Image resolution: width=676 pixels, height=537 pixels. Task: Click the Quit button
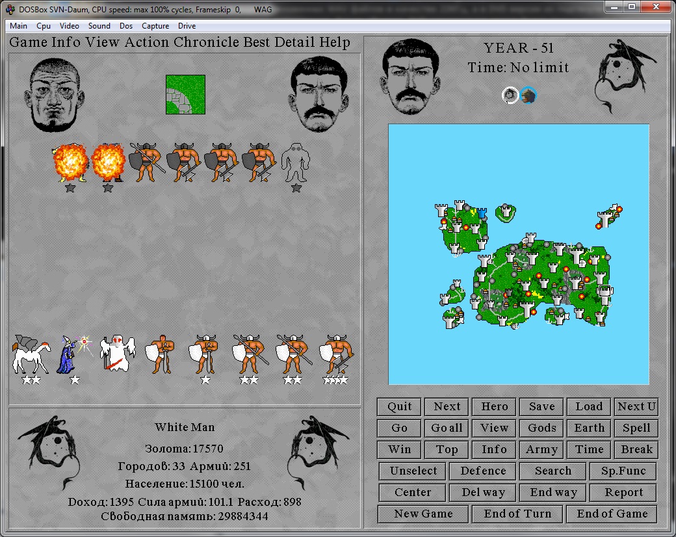(x=399, y=407)
